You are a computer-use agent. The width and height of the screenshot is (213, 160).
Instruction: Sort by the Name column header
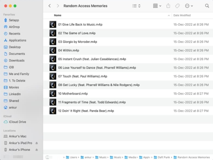[58, 15]
